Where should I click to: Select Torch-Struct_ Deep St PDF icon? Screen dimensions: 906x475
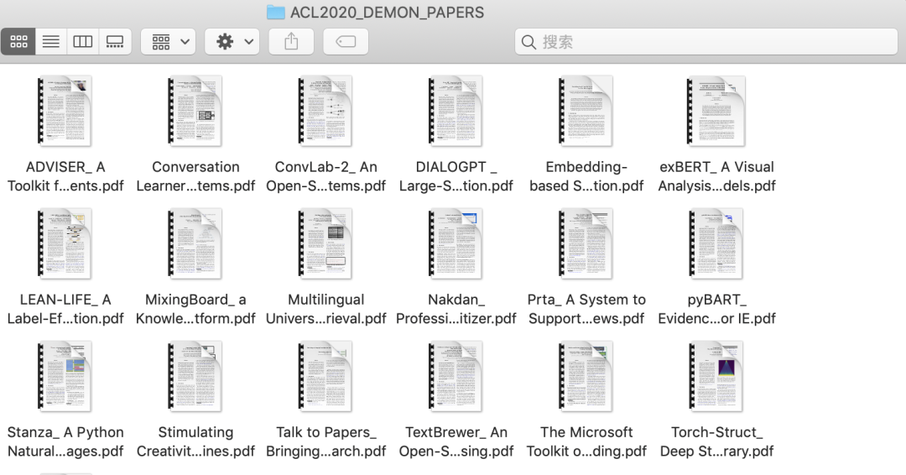716,376
